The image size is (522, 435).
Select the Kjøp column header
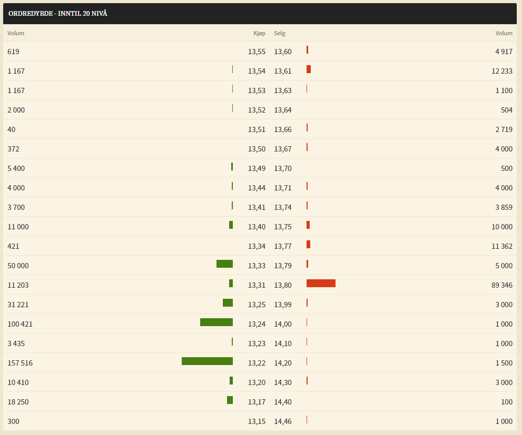click(x=259, y=33)
